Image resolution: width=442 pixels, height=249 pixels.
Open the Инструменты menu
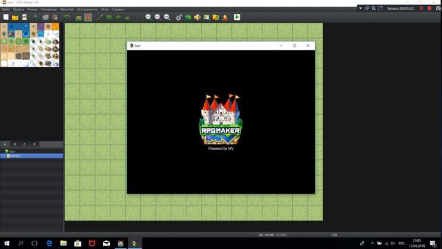coord(88,9)
